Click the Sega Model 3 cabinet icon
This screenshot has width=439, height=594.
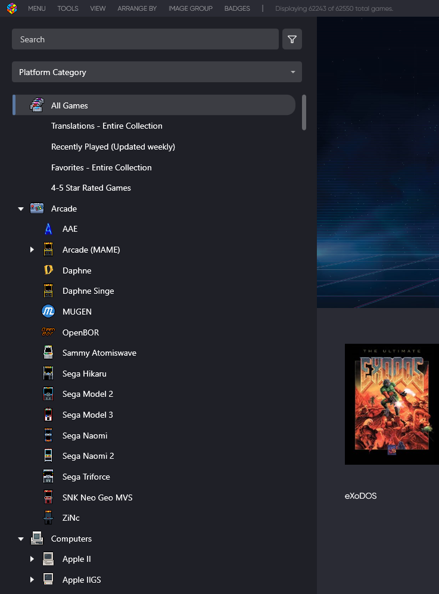[48, 415]
